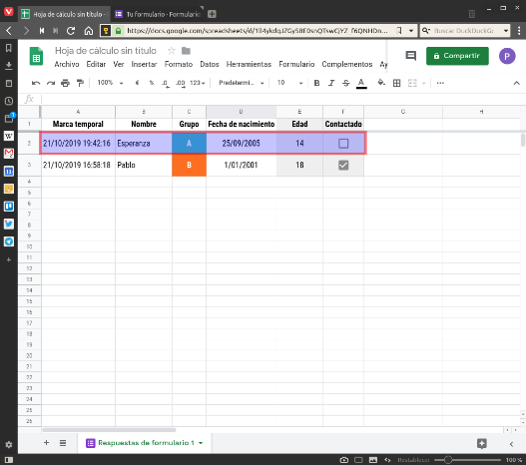Select the orange group B cell

pyautogui.click(x=189, y=165)
